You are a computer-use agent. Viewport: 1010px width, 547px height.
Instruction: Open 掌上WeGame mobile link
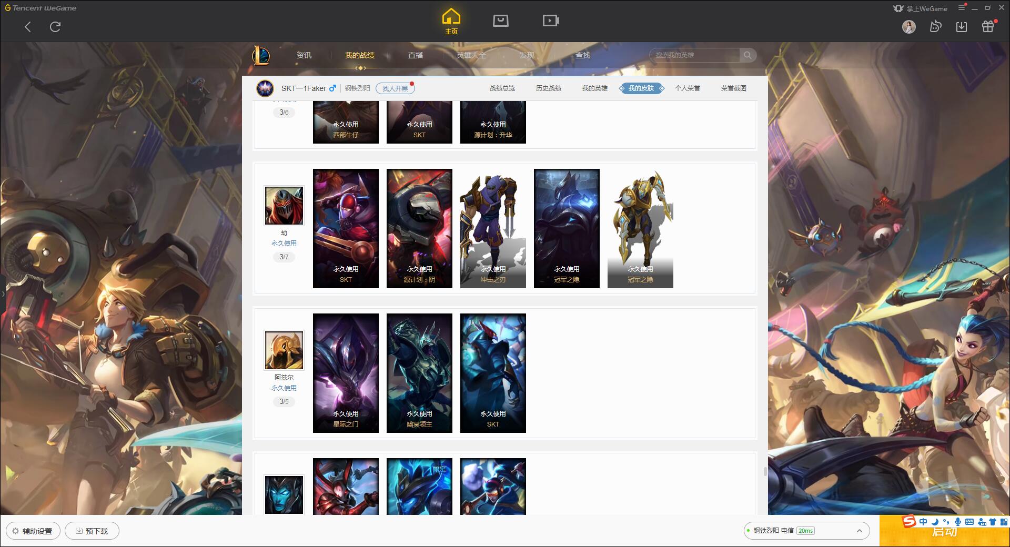coord(920,8)
